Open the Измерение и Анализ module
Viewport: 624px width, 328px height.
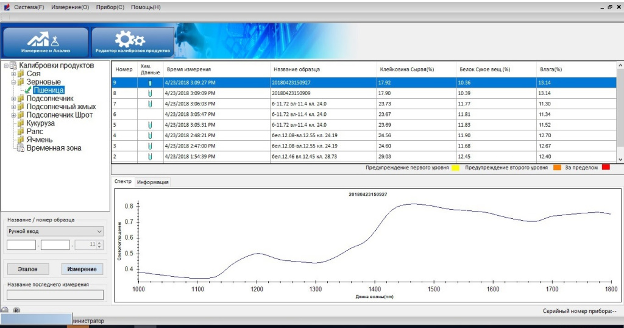46,42
